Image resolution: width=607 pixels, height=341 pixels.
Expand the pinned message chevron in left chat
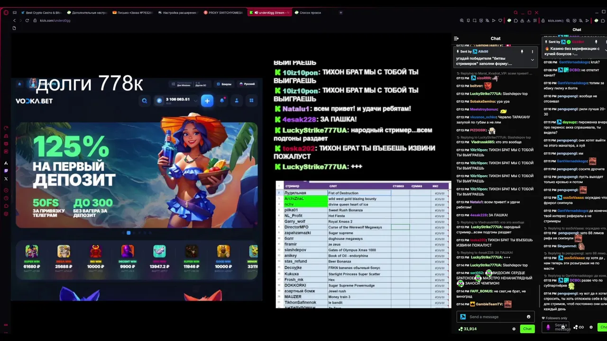tap(532, 60)
